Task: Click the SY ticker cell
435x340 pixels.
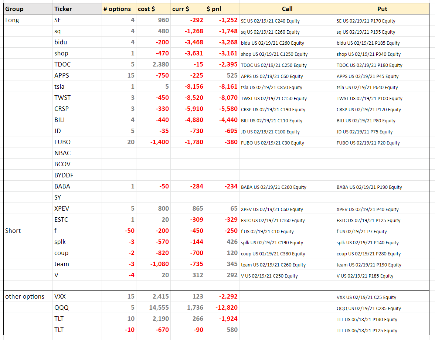Action: pyautogui.click(x=77, y=197)
